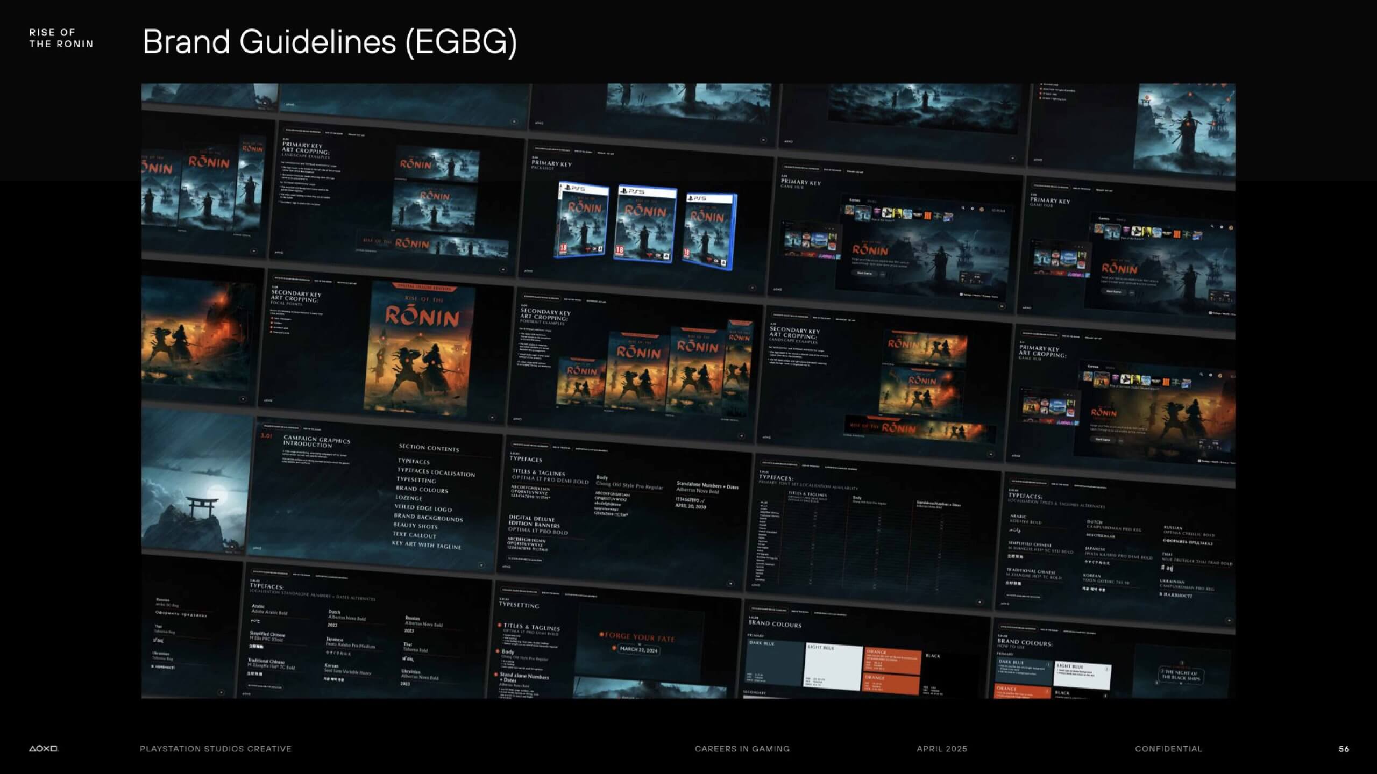The image size is (1377, 774).
Task: Click Brand Backgrounds in section contents
Action: 428,517
